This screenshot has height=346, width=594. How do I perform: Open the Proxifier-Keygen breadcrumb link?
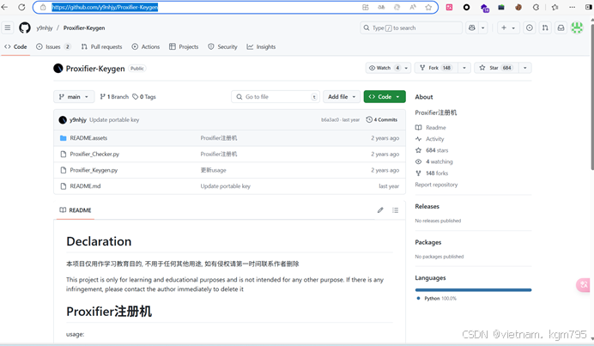point(84,28)
